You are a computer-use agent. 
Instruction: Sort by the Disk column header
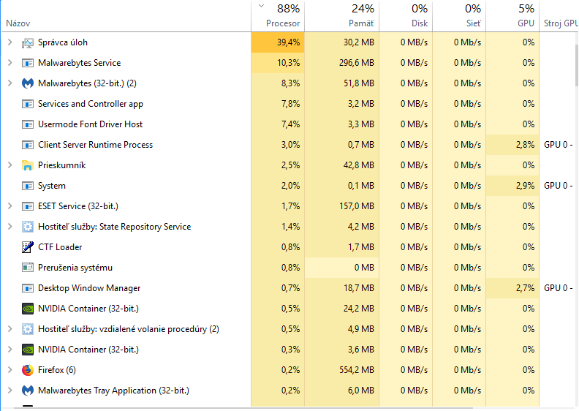click(x=406, y=17)
